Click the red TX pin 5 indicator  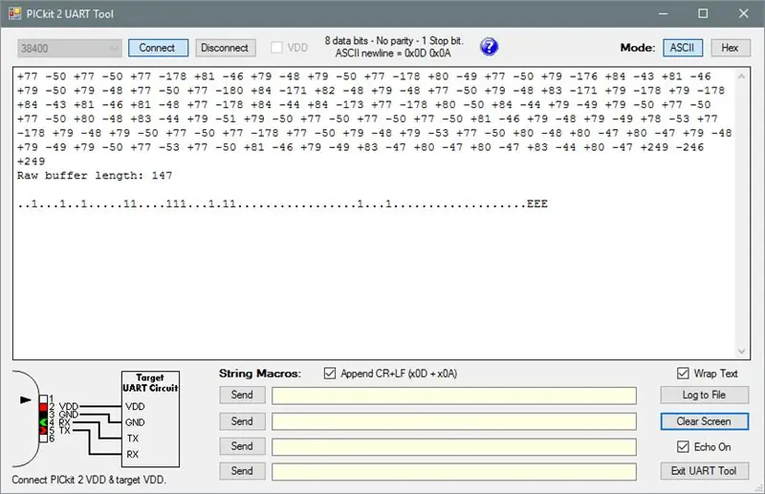[x=43, y=430]
